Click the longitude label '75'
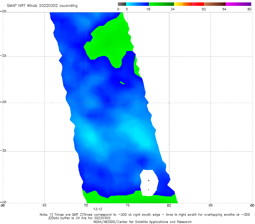 (127, 205)
